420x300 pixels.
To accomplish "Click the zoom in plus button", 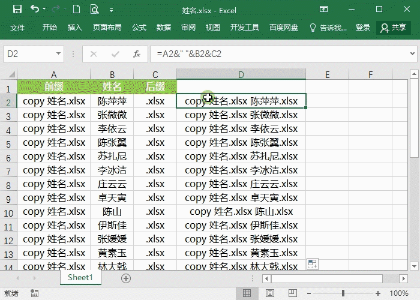I will pos(378,293).
